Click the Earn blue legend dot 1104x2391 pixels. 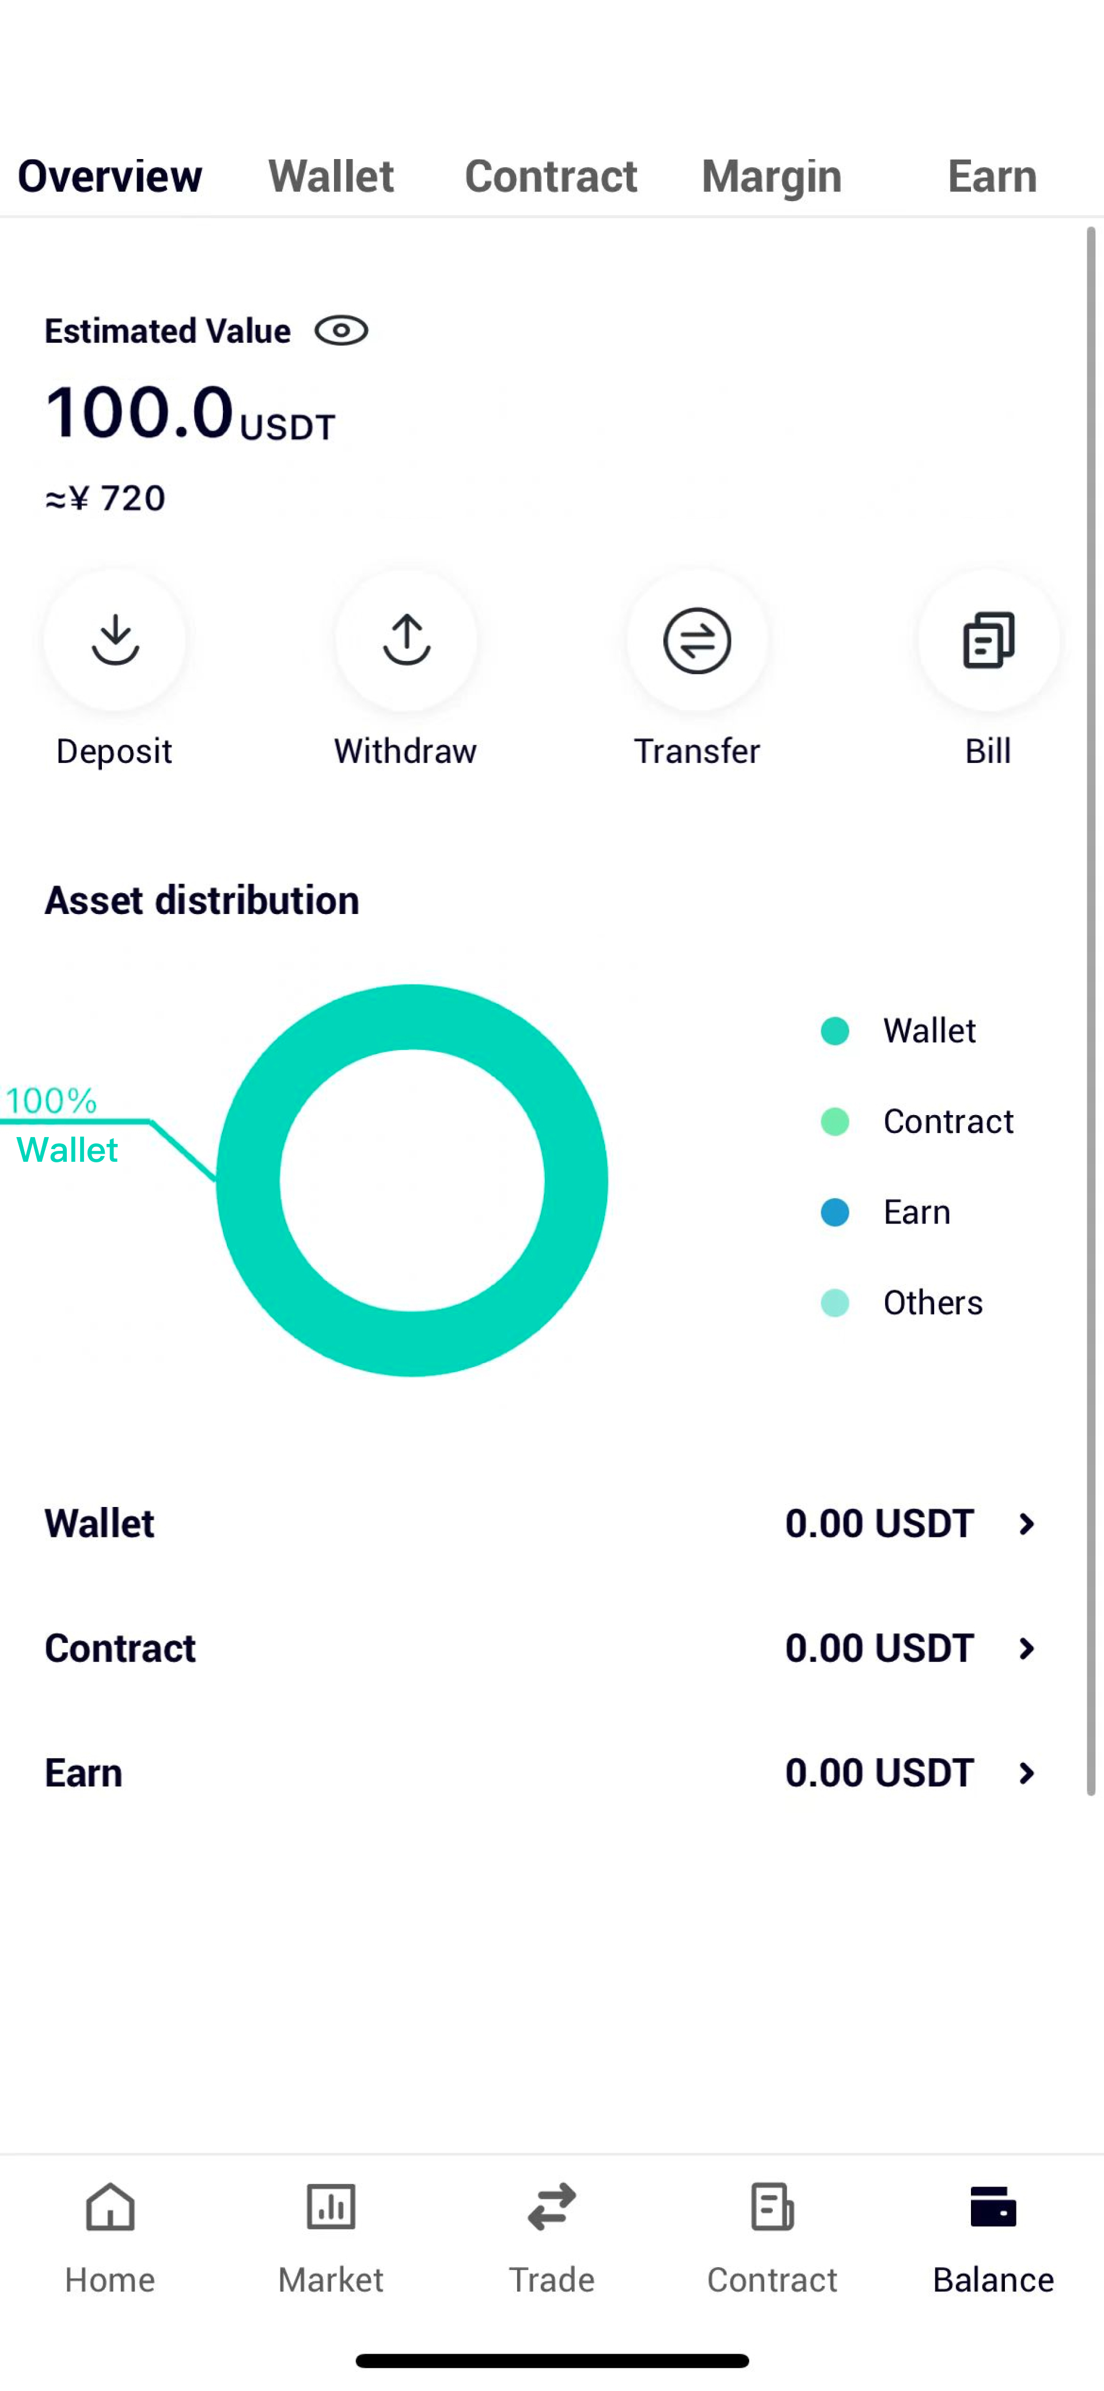pos(835,1212)
